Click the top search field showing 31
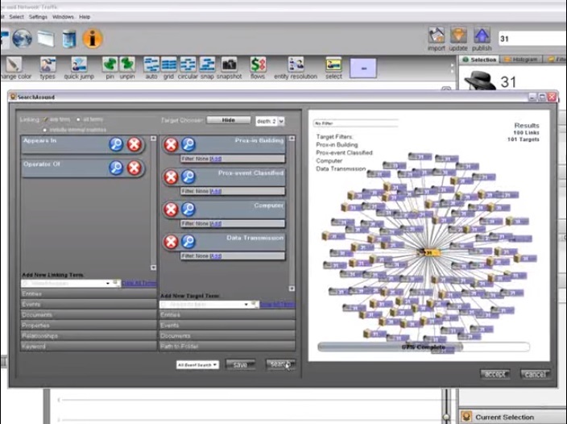 point(532,39)
